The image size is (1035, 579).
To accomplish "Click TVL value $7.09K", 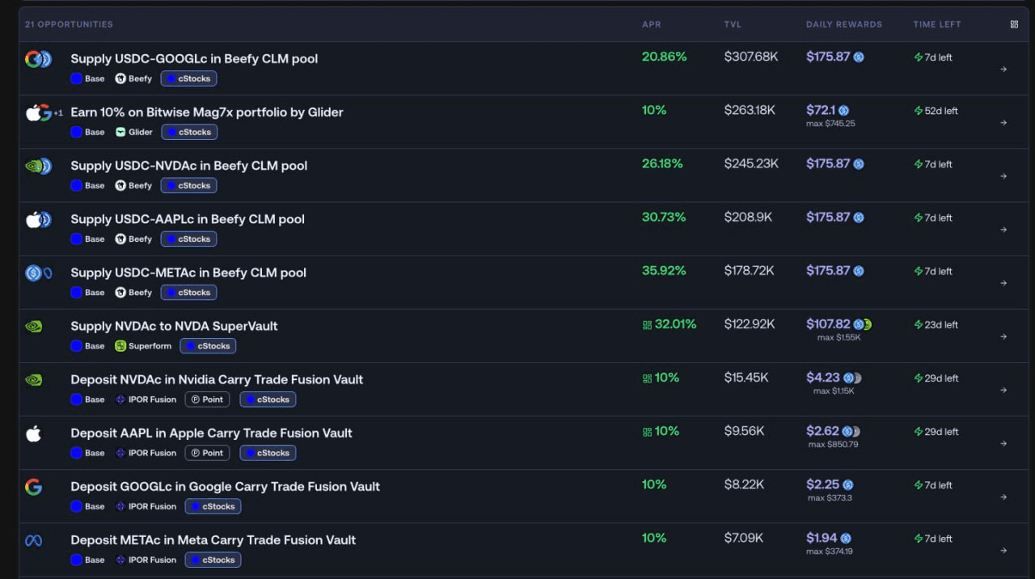I will (743, 538).
